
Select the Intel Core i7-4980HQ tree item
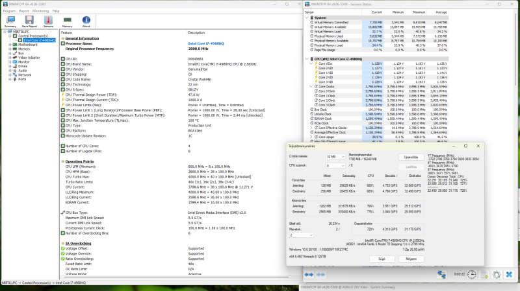[39, 40]
